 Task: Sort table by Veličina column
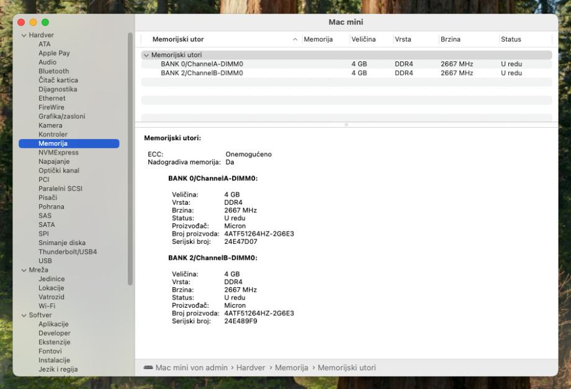tap(363, 40)
